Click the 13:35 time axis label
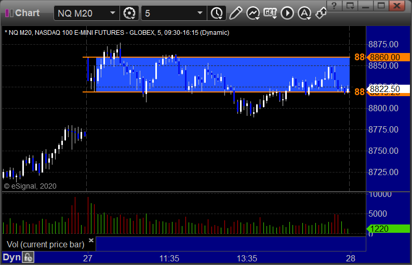Image resolution: width=412 pixels, height=265 pixels. pyautogui.click(x=247, y=258)
